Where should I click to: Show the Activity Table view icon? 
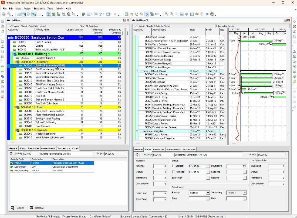(x=19, y=14)
